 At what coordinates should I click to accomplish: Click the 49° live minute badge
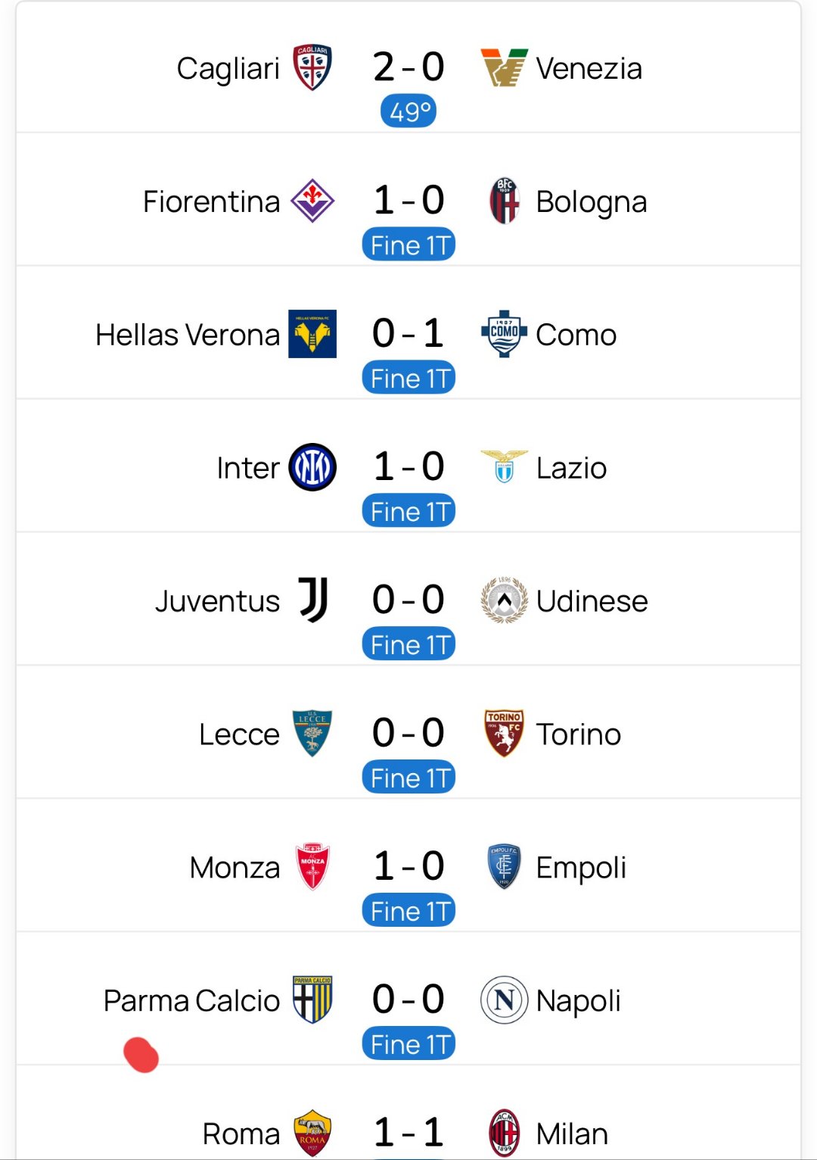coord(408,111)
